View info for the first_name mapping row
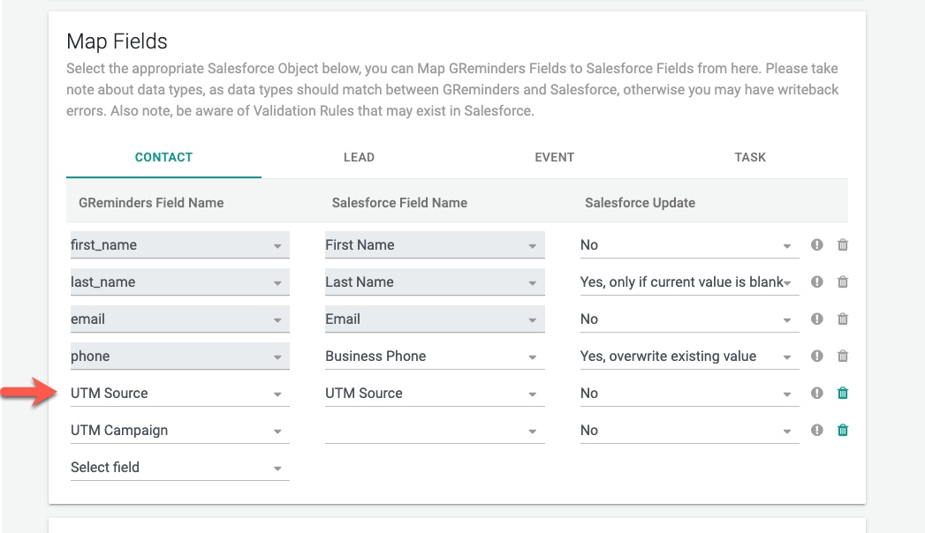Image resolution: width=925 pixels, height=533 pixels. pyautogui.click(x=816, y=244)
